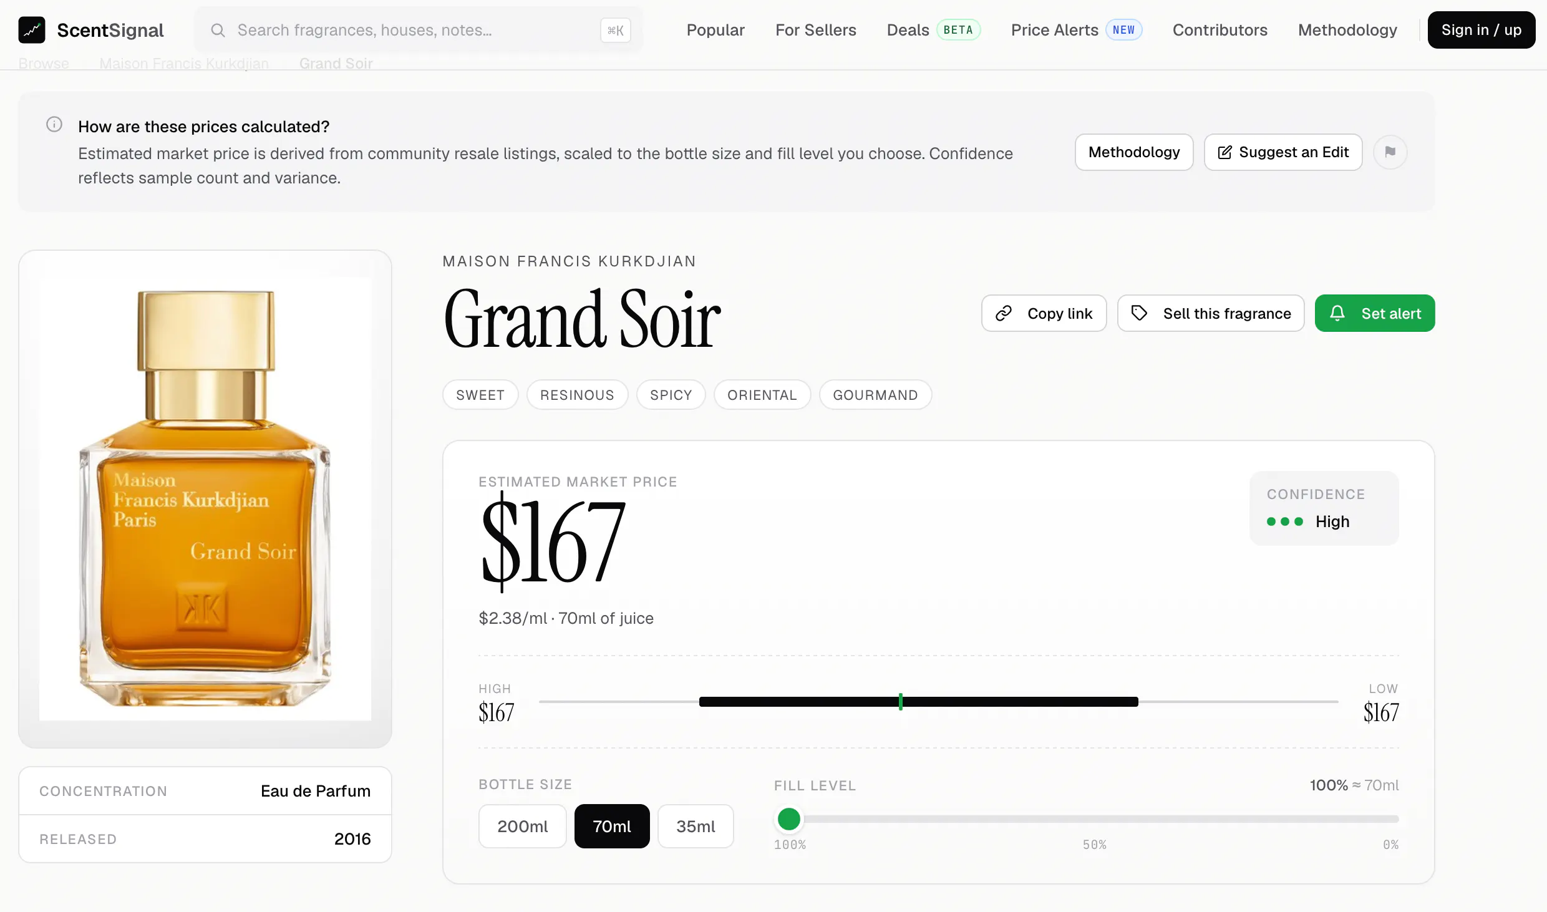Click the "100% ≈ 70ml" fill readout
The width and height of the screenshot is (1547, 912).
pyautogui.click(x=1354, y=785)
